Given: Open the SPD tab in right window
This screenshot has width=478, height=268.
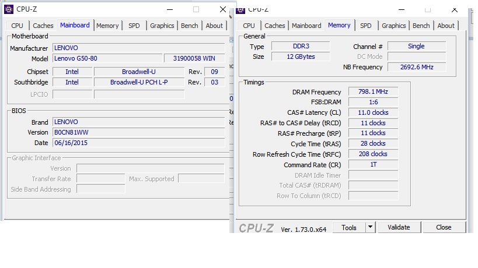Looking at the screenshot, I should (365, 26).
